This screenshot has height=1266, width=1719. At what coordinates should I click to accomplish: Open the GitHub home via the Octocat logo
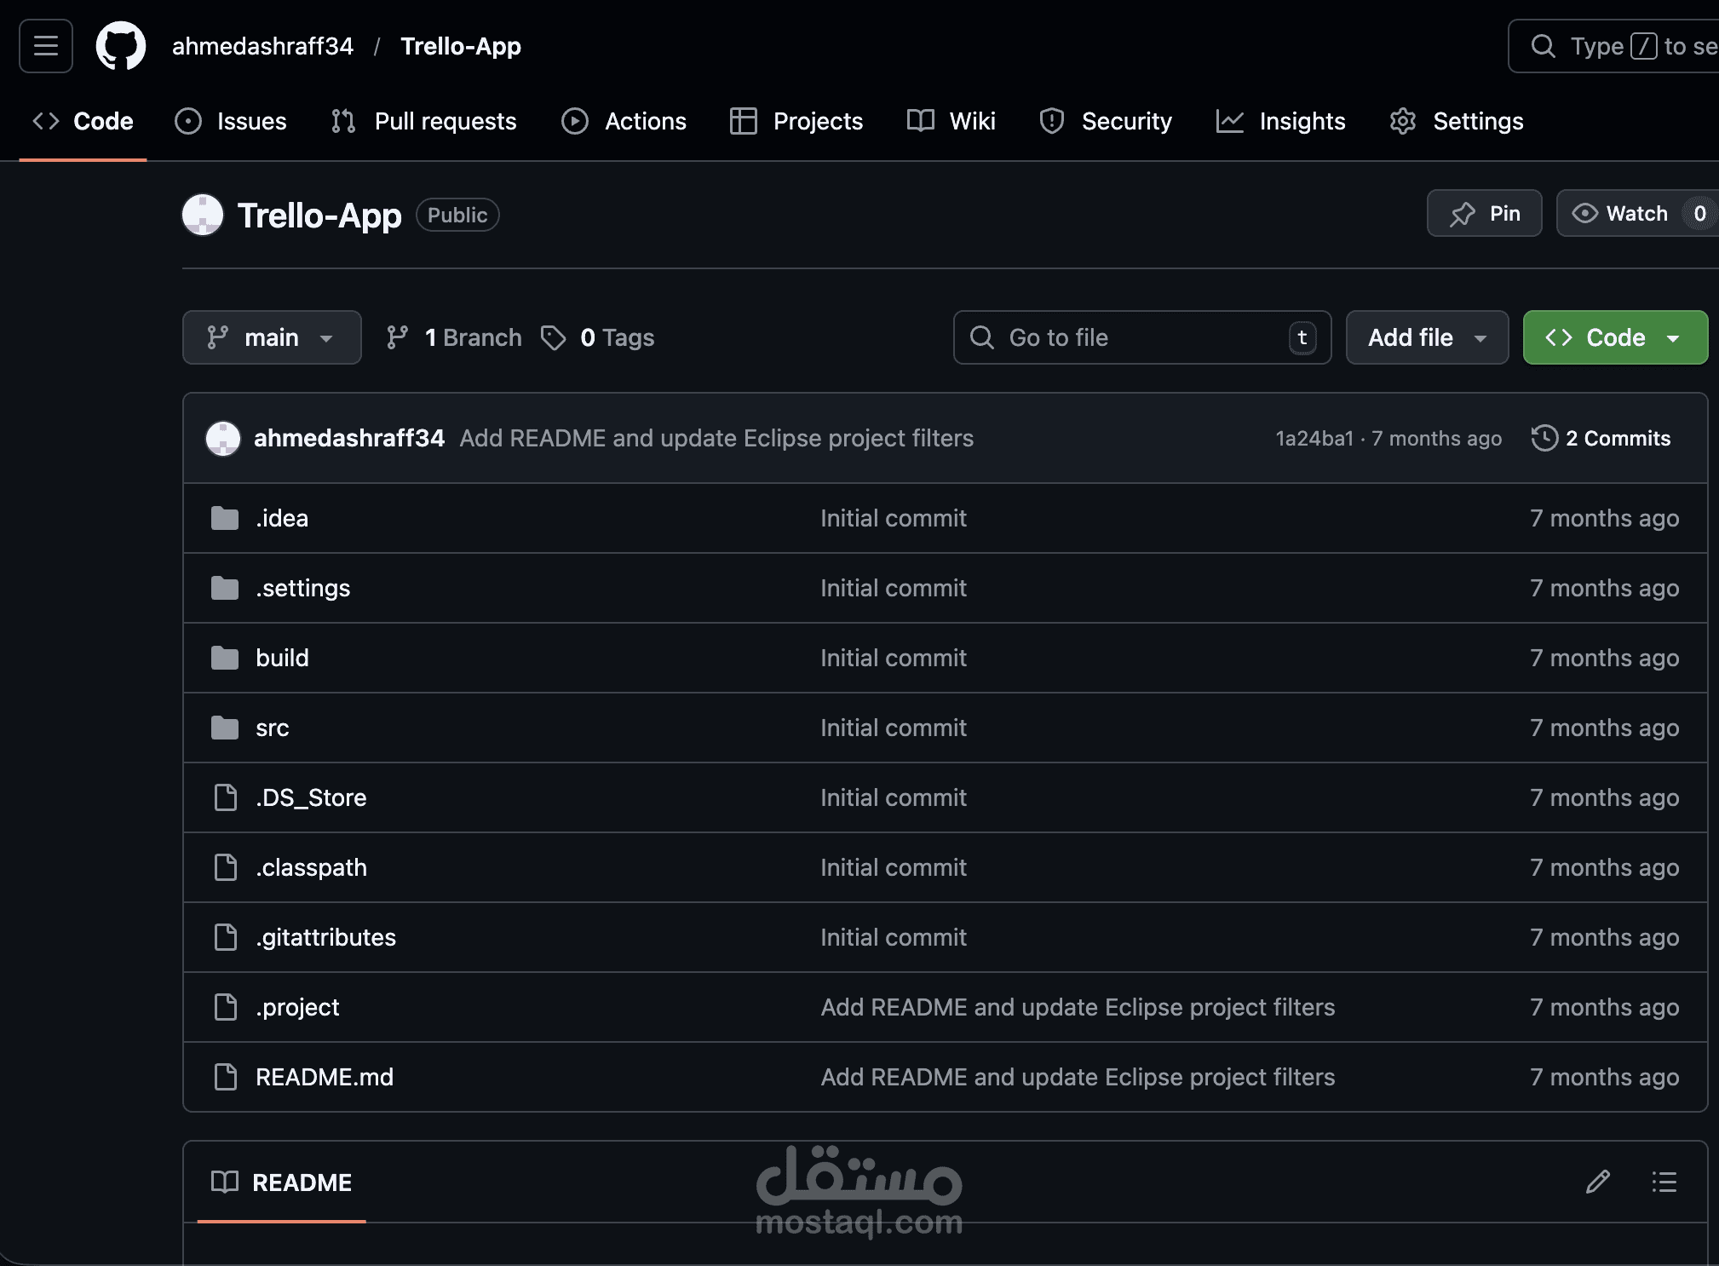pos(119,46)
